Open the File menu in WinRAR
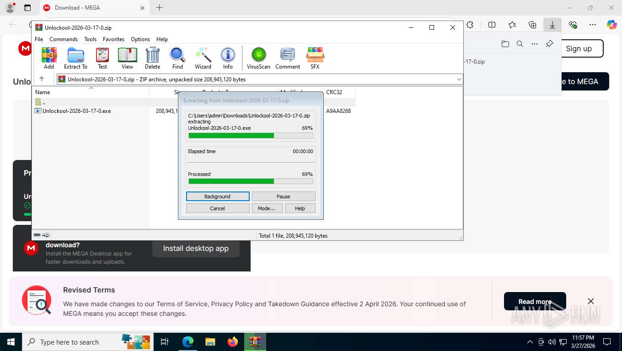The width and height of the screenshot is (622, 351). [x=39, y=39]
